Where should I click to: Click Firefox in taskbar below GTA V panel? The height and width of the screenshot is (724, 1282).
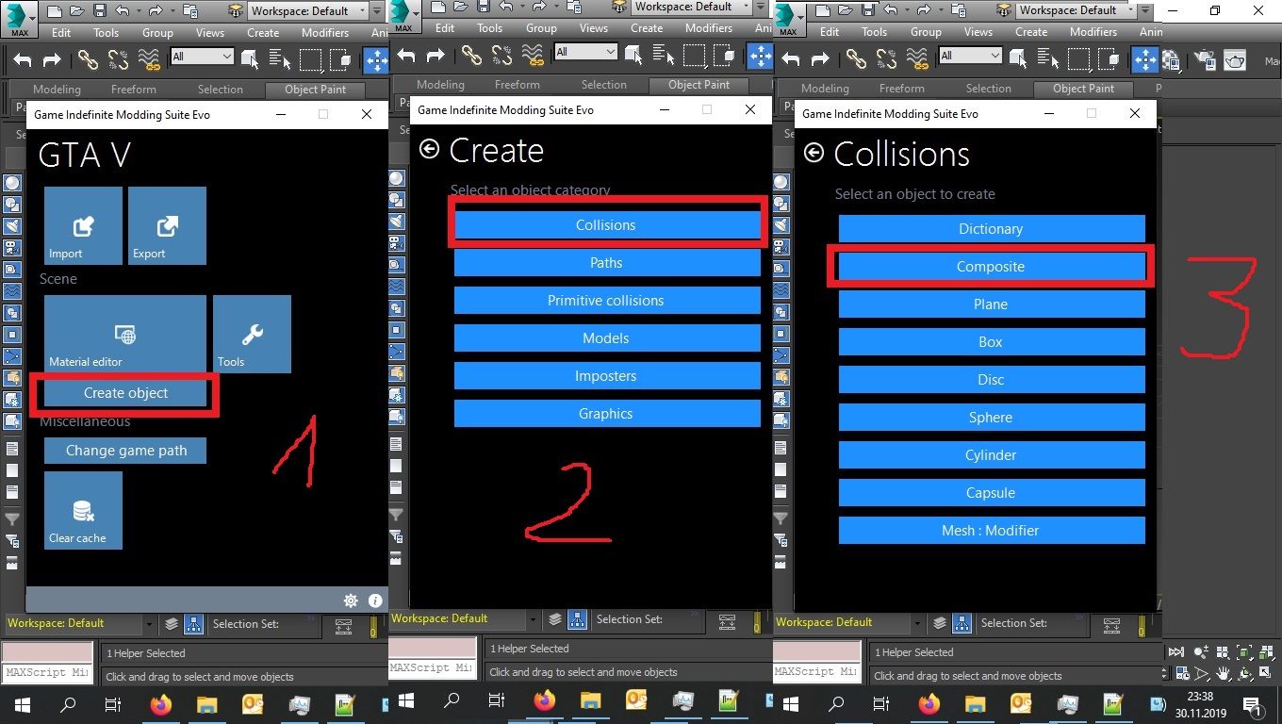pyautogui.click(x=161, y=704)
